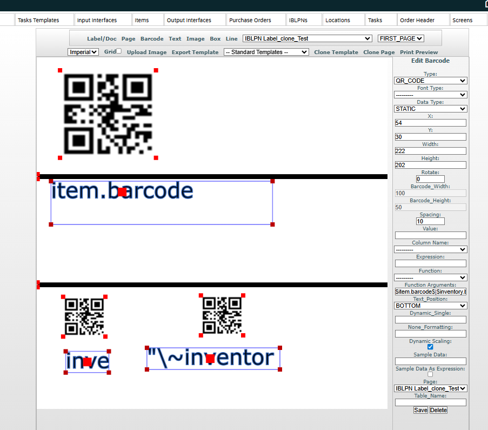Click the Export Template link

(x=195, y=52)
